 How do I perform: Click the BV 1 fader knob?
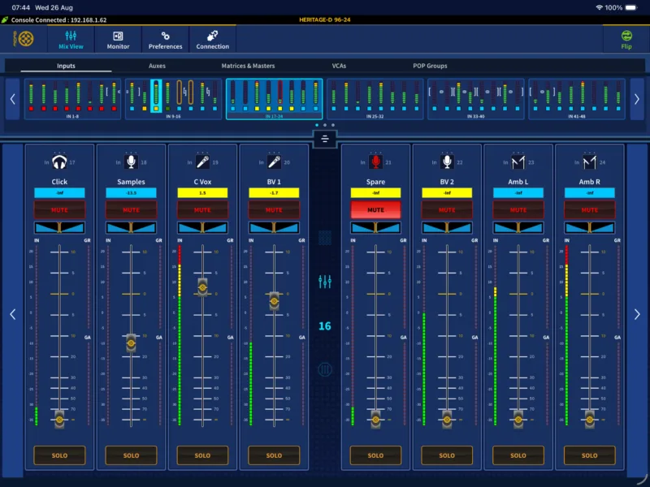274,301
